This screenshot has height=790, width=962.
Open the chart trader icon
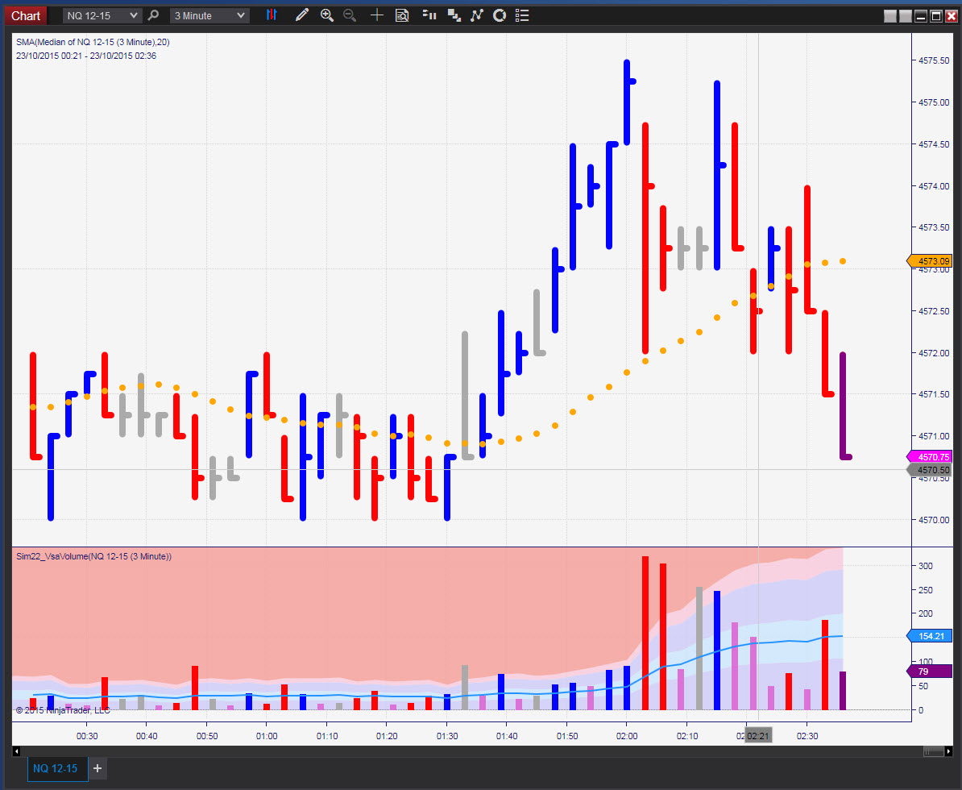point(429,15)
